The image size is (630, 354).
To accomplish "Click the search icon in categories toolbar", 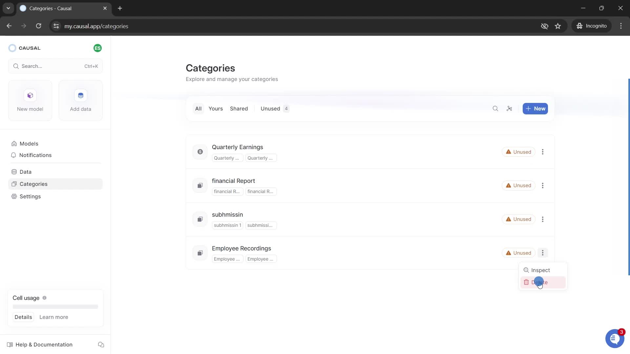I will point(495,108).
